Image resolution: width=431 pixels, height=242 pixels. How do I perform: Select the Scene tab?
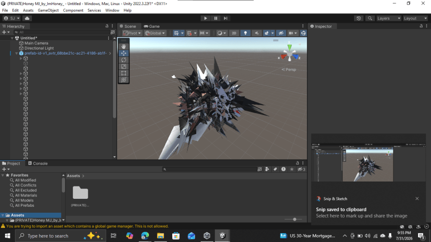tap(128, 26)
